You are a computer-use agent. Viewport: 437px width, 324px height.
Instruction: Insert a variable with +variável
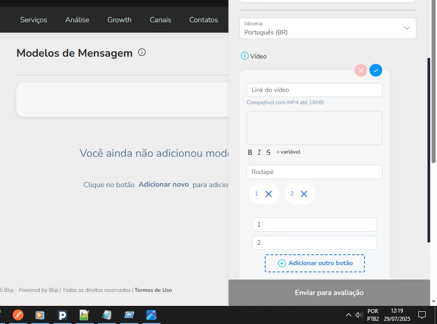click(288, 152)
